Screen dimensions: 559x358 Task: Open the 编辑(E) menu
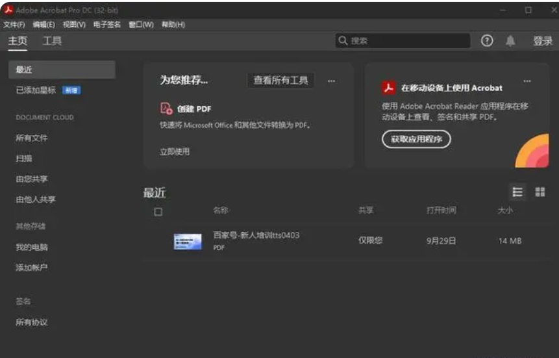[44, 25]
